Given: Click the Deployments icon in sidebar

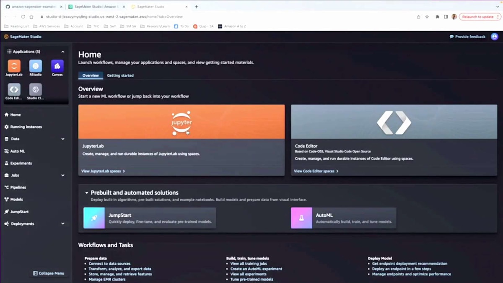Looking at the screenshot, I should point(6,224).
